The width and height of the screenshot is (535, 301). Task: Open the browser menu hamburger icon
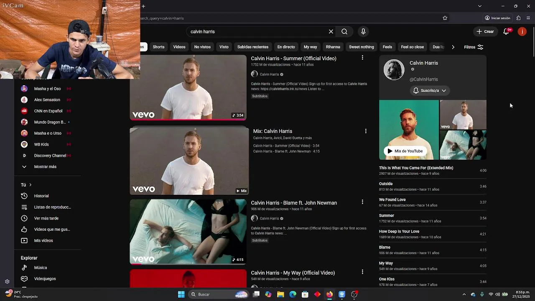coord(528,18)
